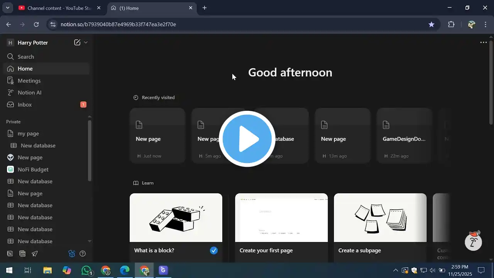Open the calendar icon at sidebar bottom

pyautogui.click(x=22, y=254)
